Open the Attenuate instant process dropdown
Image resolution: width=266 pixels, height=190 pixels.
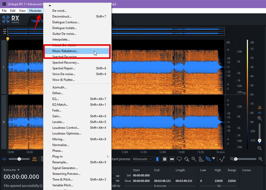(x=142, y=159)
